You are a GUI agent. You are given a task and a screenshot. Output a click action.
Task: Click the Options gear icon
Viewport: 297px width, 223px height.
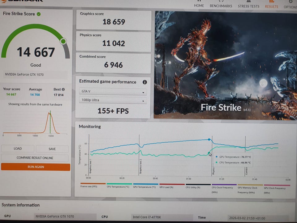[290, 1]
